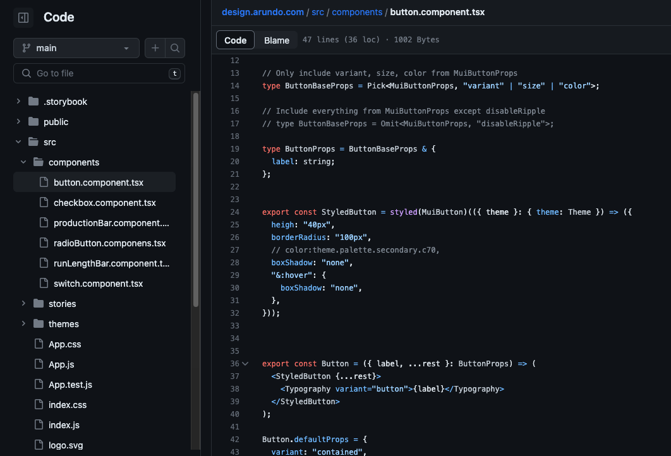Click the '47 lines (36 loc)' file info text
Viewport: 671px width, 456px height.
click(341, 40)
